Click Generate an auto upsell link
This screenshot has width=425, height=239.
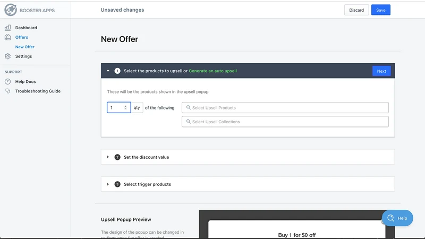(x=213, y=71)
